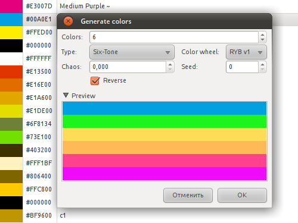Click the Chaos value field

click(x=128, y=67)
